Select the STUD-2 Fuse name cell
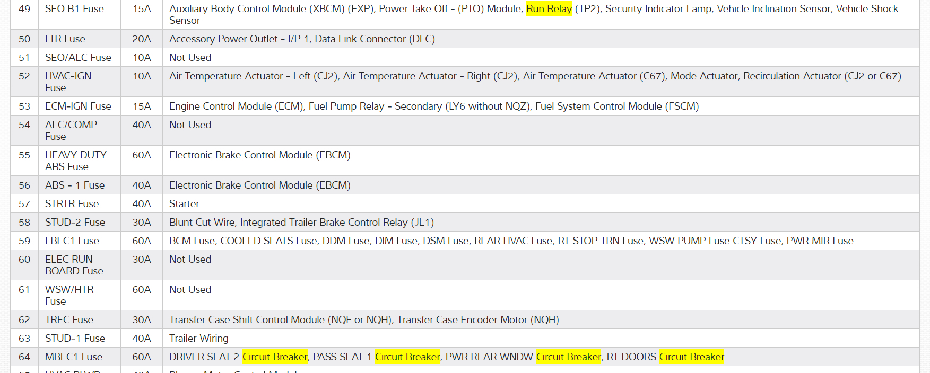The image size is (930, 373). [75, 223]
